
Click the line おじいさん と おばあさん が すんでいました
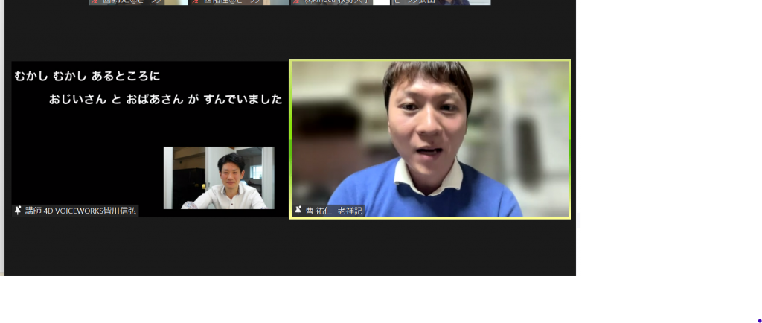[x=165, y=100]
